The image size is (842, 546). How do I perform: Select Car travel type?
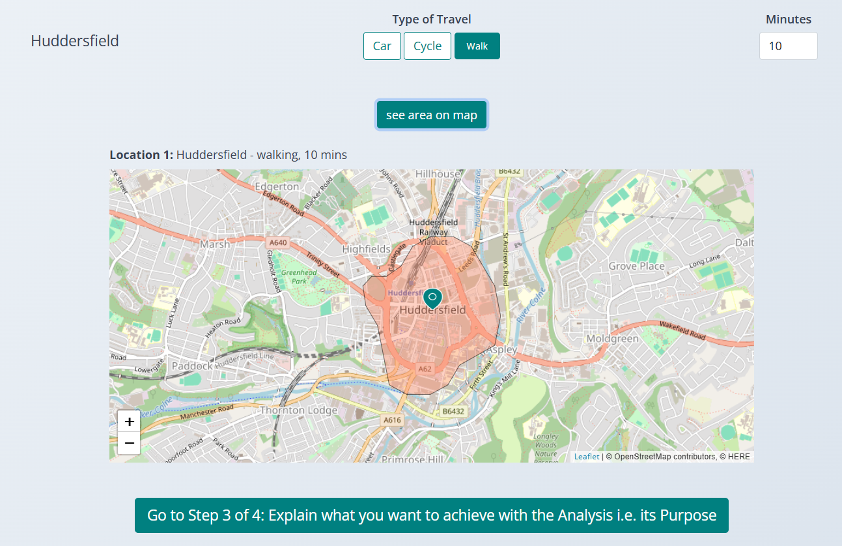click(382, 46)
